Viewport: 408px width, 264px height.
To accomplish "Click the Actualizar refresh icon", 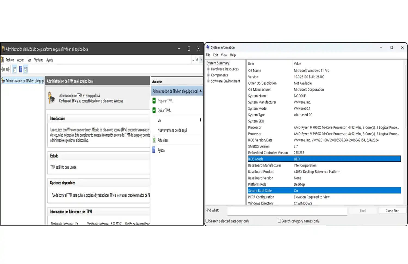I will click(154, 140).
